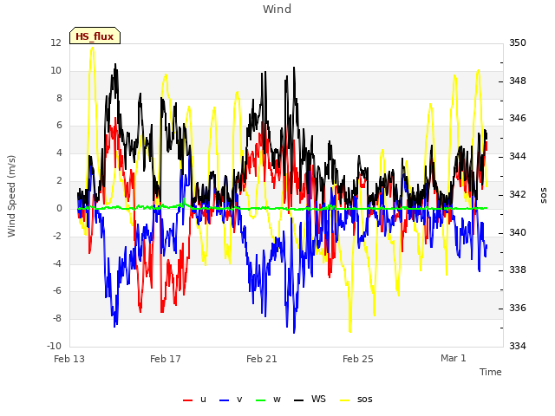Click the Time axis label

click(491, 372)
